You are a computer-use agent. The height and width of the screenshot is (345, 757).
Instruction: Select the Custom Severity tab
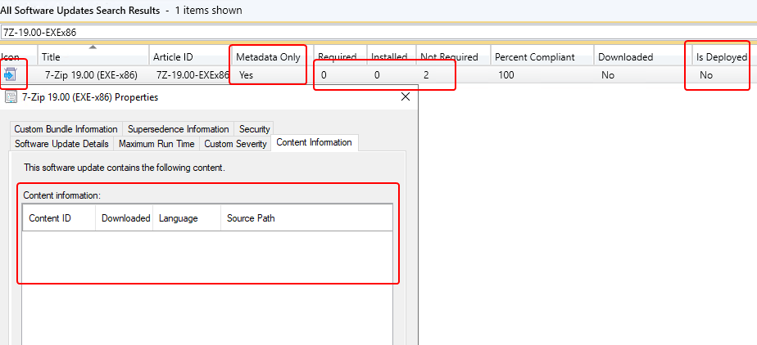point(235,144)
